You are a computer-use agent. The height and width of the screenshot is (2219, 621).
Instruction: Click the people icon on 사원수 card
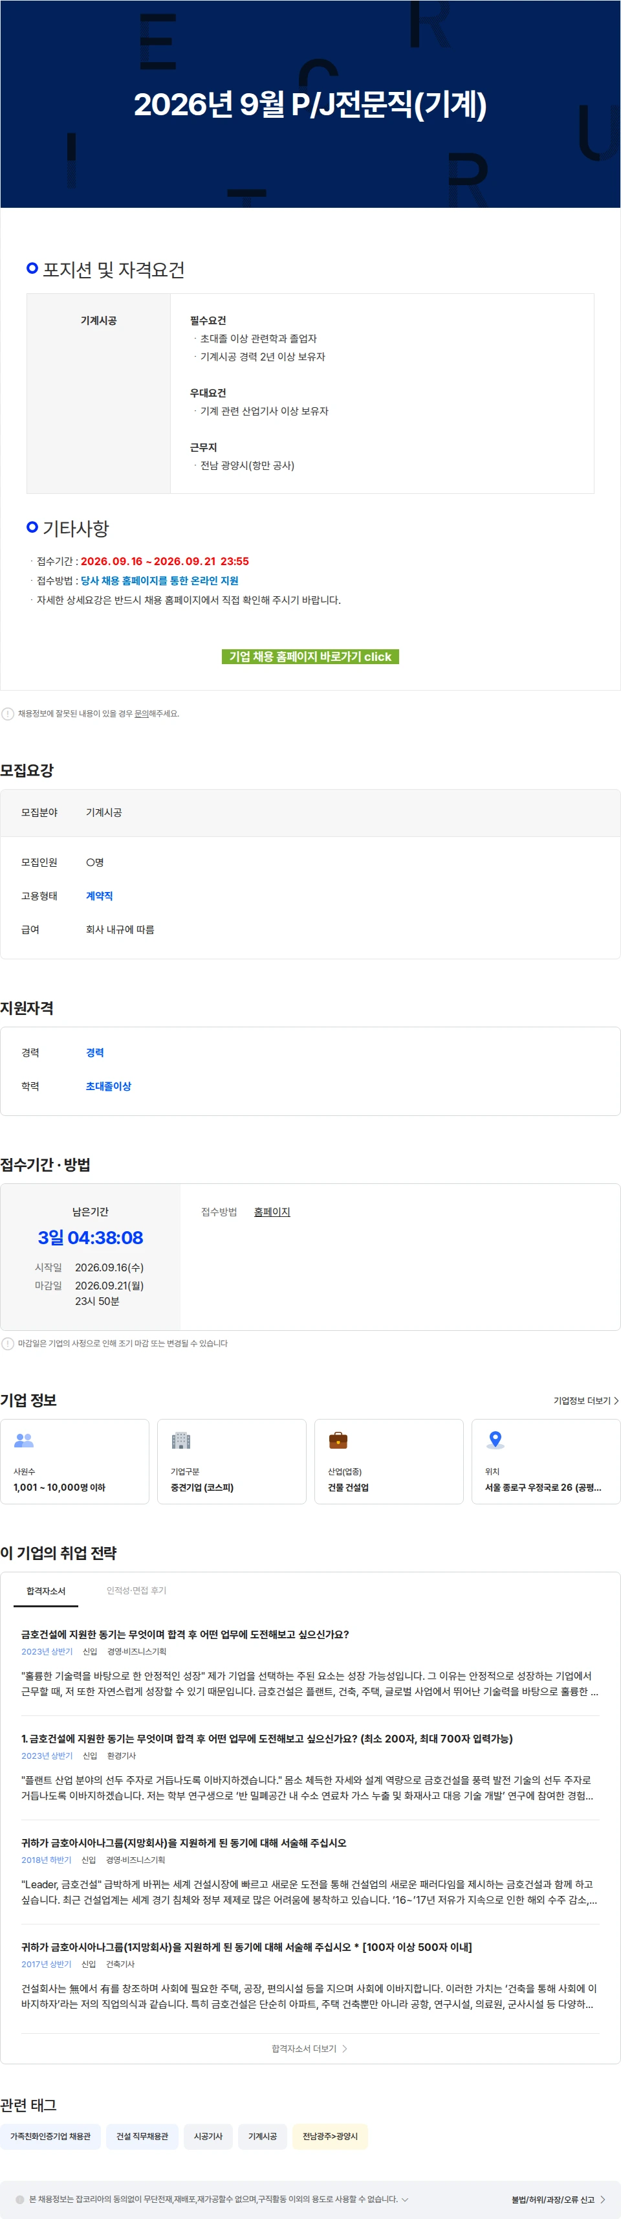24,1440
